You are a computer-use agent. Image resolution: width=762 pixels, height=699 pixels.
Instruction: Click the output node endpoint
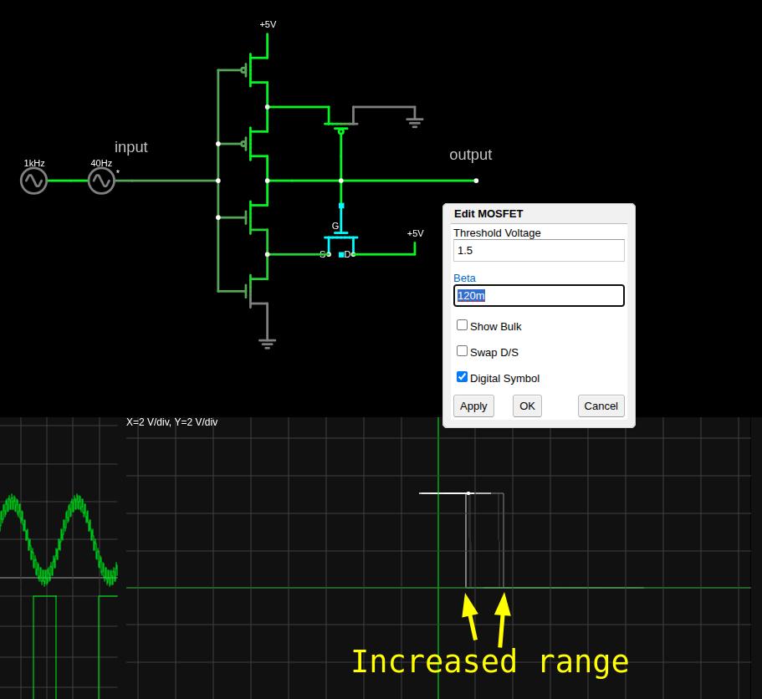coord(476,181)
